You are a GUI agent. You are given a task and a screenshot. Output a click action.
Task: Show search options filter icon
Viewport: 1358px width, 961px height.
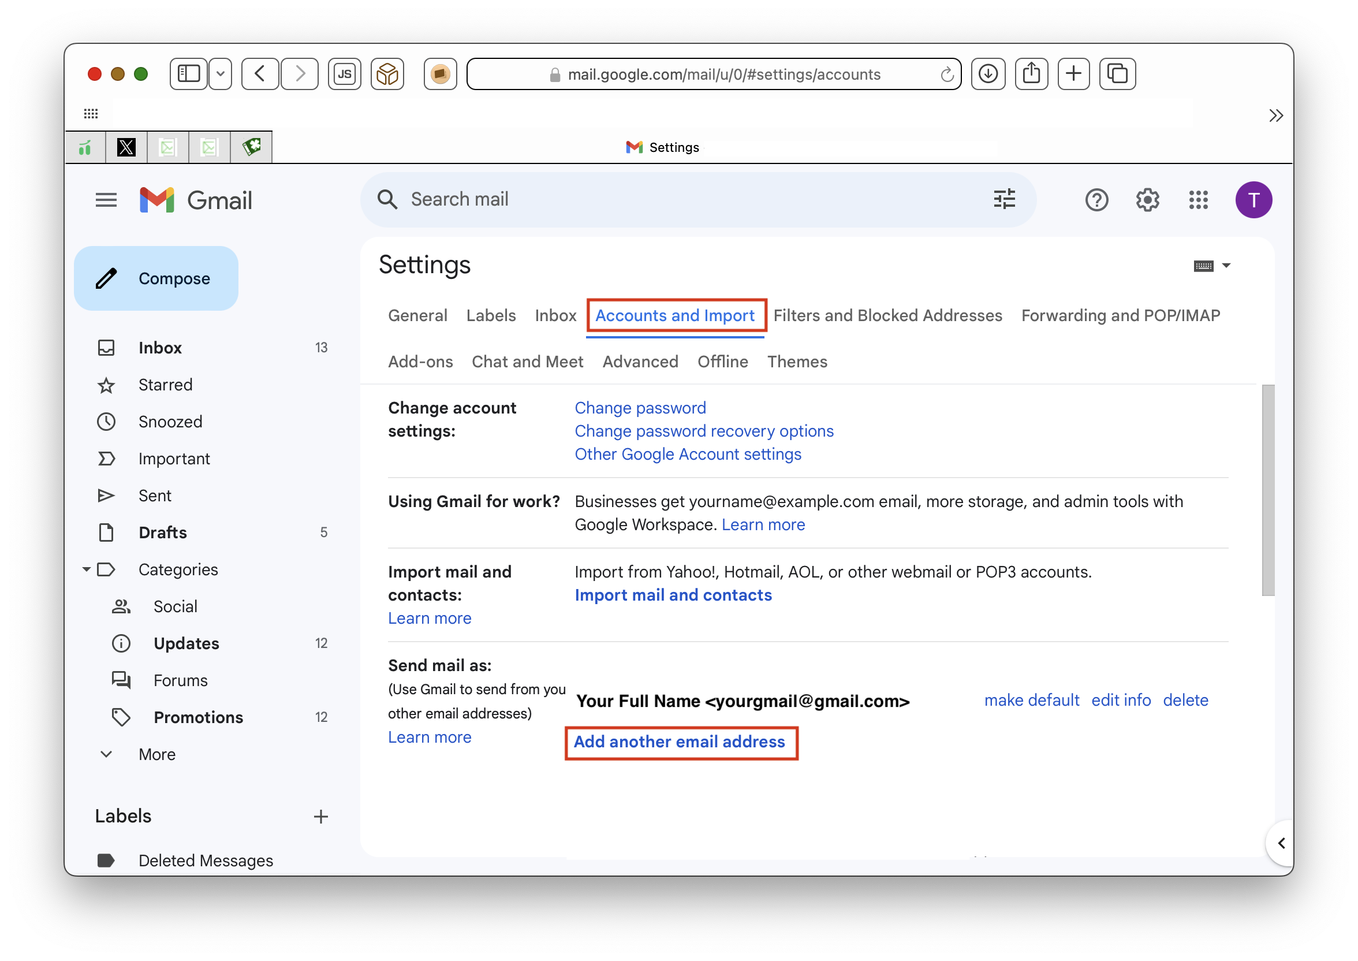coord(1004,199)
